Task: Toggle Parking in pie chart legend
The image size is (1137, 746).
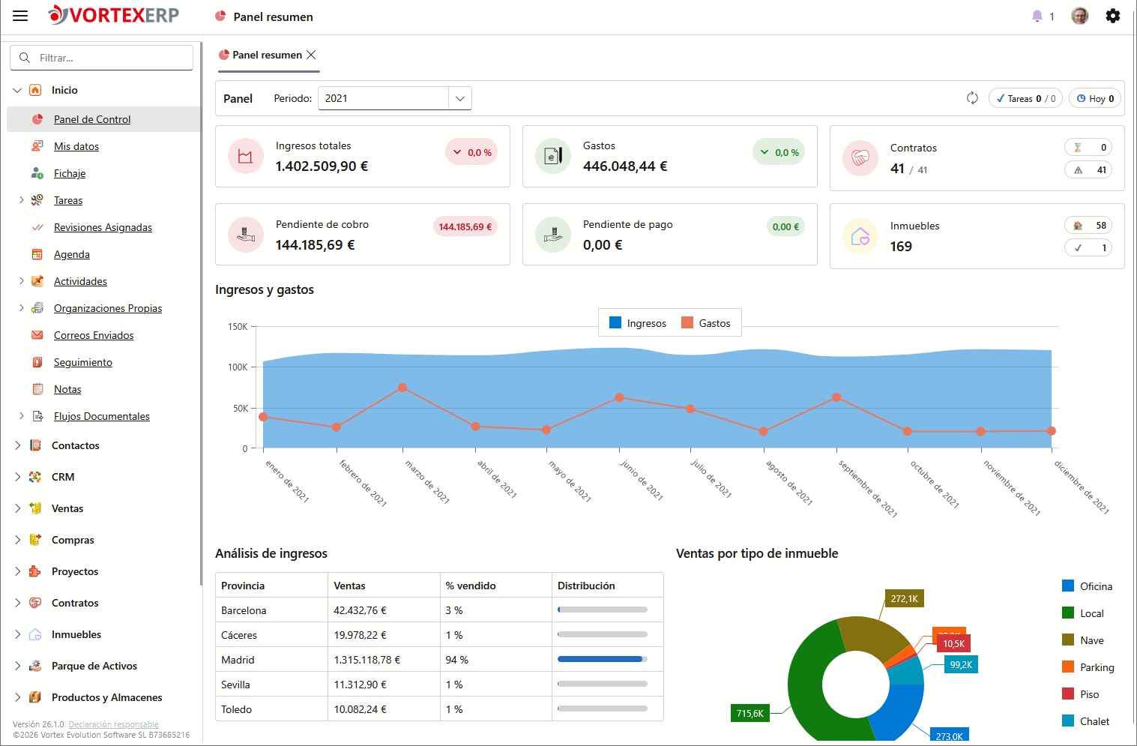Action: coord(1088,667)
